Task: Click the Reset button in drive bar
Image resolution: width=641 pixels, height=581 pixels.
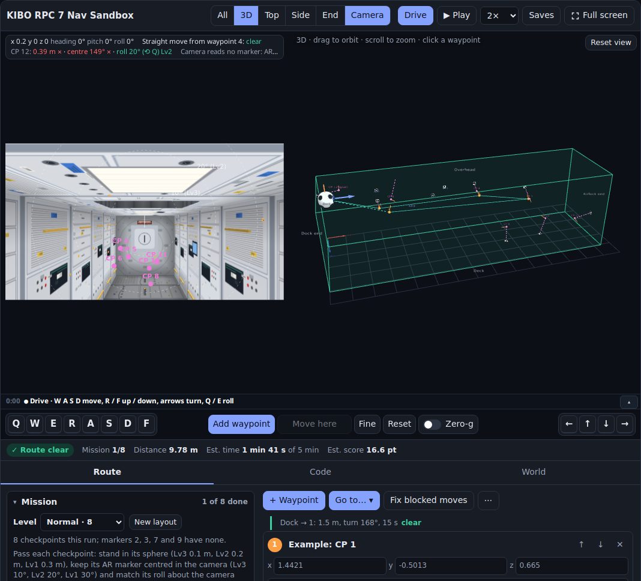Action: [x=399, y=424]
